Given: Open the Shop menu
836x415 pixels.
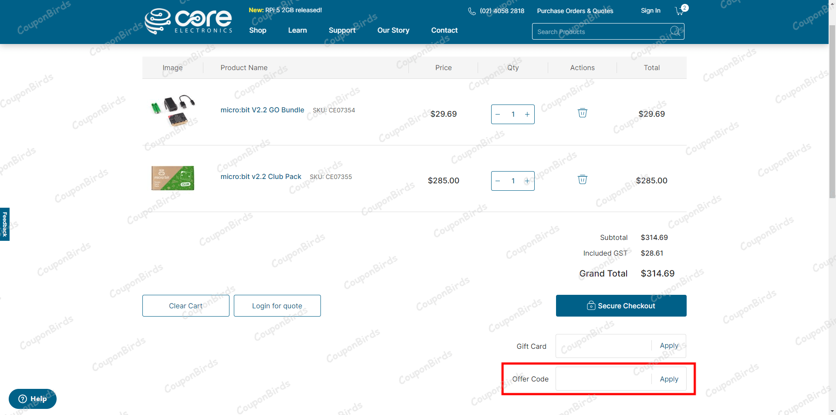Looking at the screenshot, I should [x=257, y=30].
